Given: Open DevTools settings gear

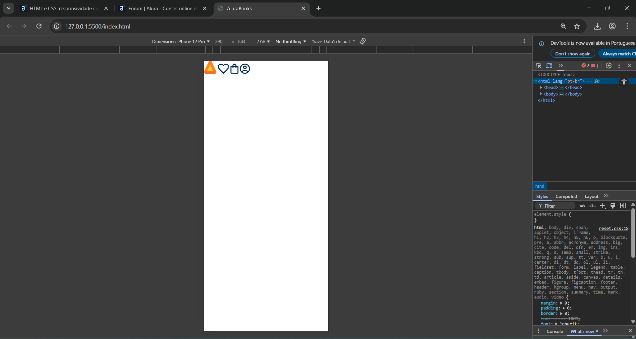Looking at the screenshot, I should [608, 66].
